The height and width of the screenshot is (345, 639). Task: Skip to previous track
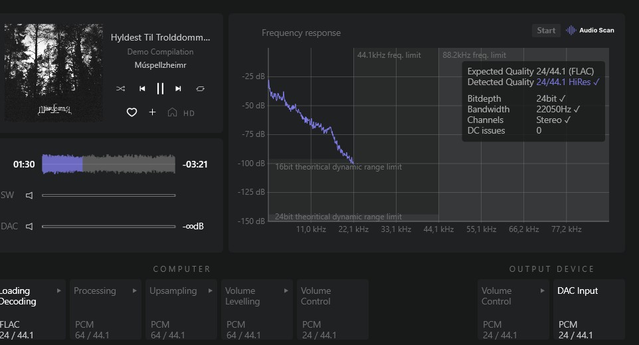pyautogui.click(x=142, y=88)
